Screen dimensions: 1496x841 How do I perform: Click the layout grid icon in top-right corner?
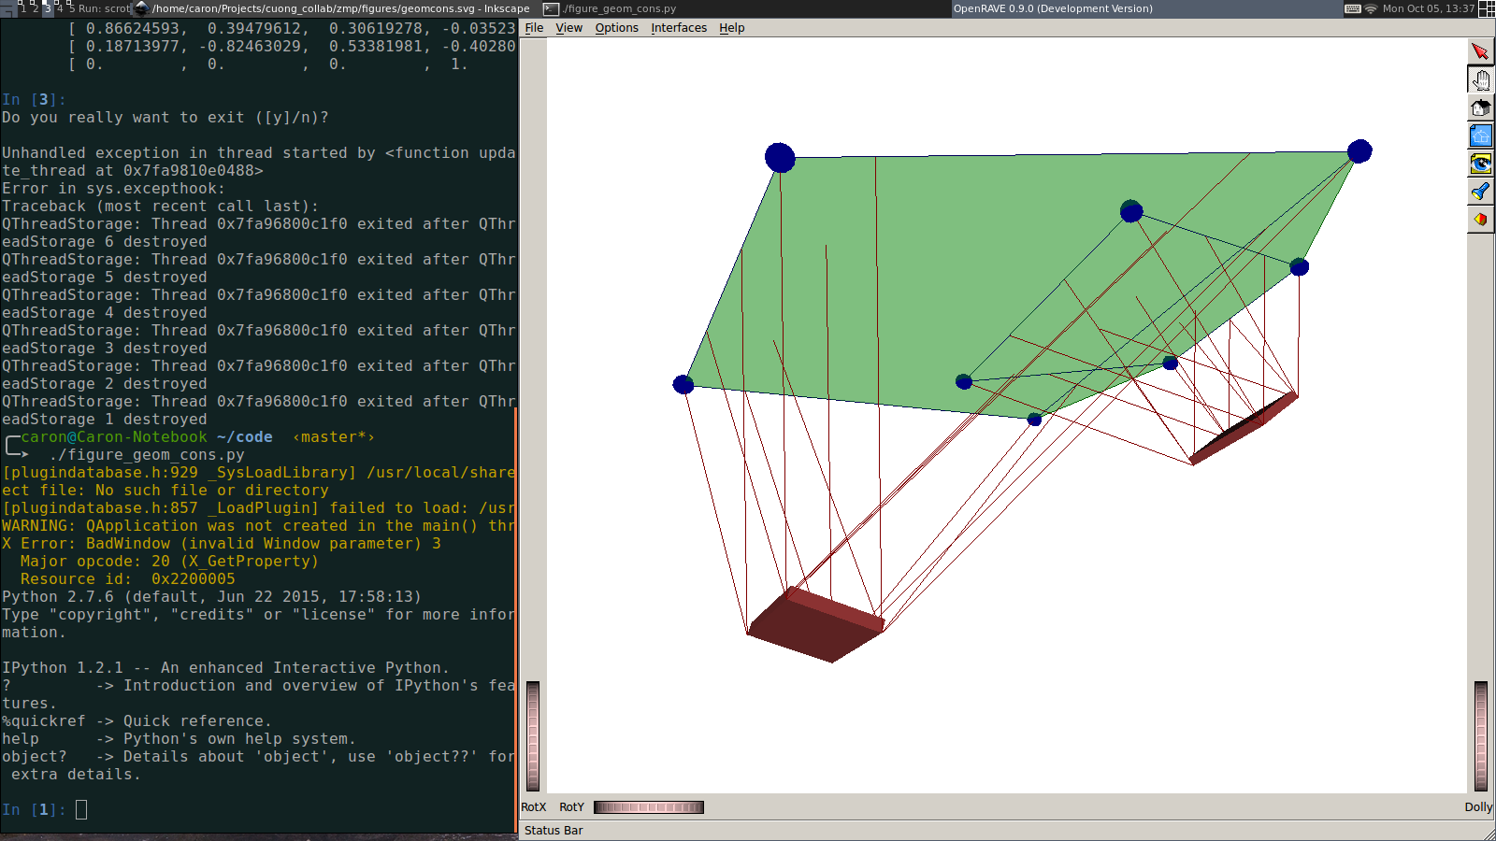pos(1487,8)
